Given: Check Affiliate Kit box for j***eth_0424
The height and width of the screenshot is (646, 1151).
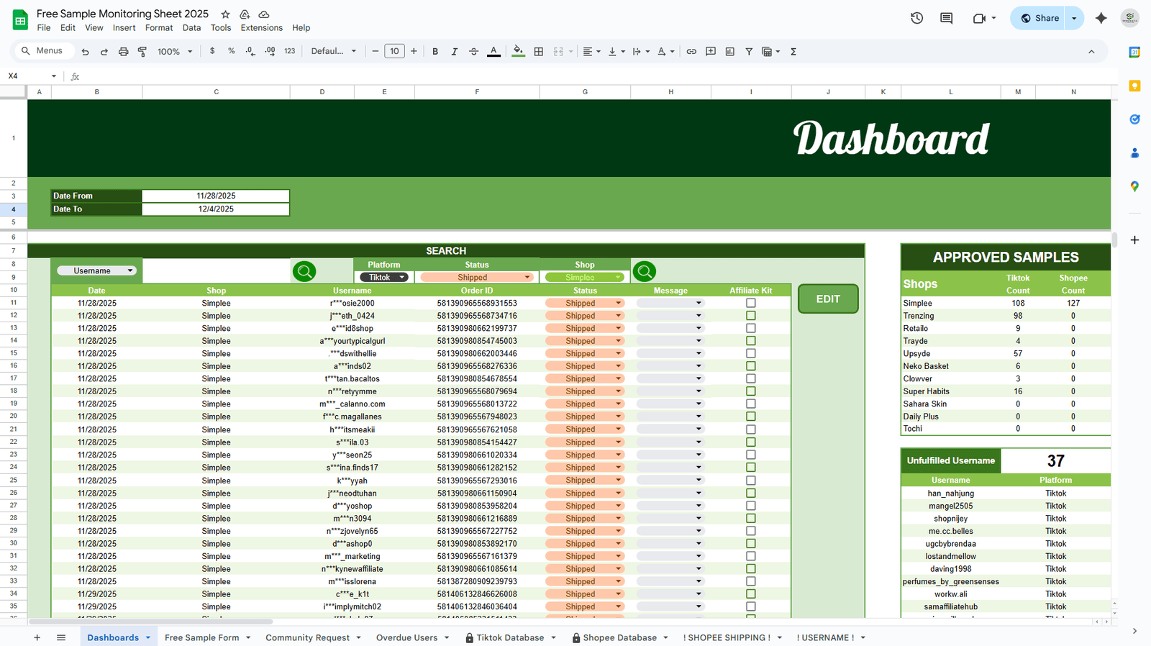Looking at the screenshot, I should [x=750, y=315].
